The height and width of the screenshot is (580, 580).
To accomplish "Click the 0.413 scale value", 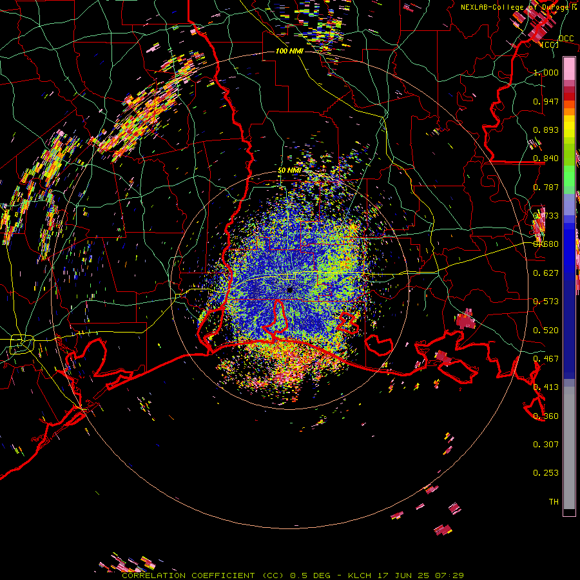I will (x=546, y=387).
